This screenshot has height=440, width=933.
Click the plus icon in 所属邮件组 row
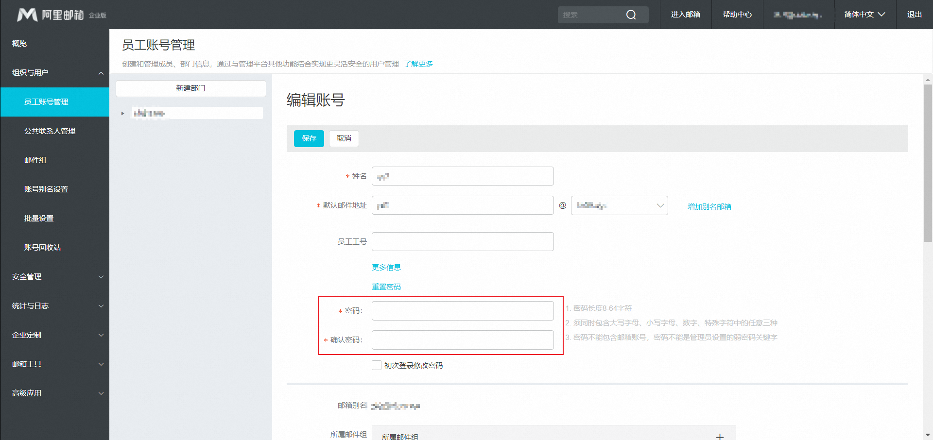tap(720, 437)
